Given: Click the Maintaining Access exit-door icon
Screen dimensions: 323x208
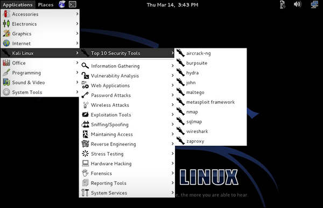Looking at the screenshot, I should (85, 134).
